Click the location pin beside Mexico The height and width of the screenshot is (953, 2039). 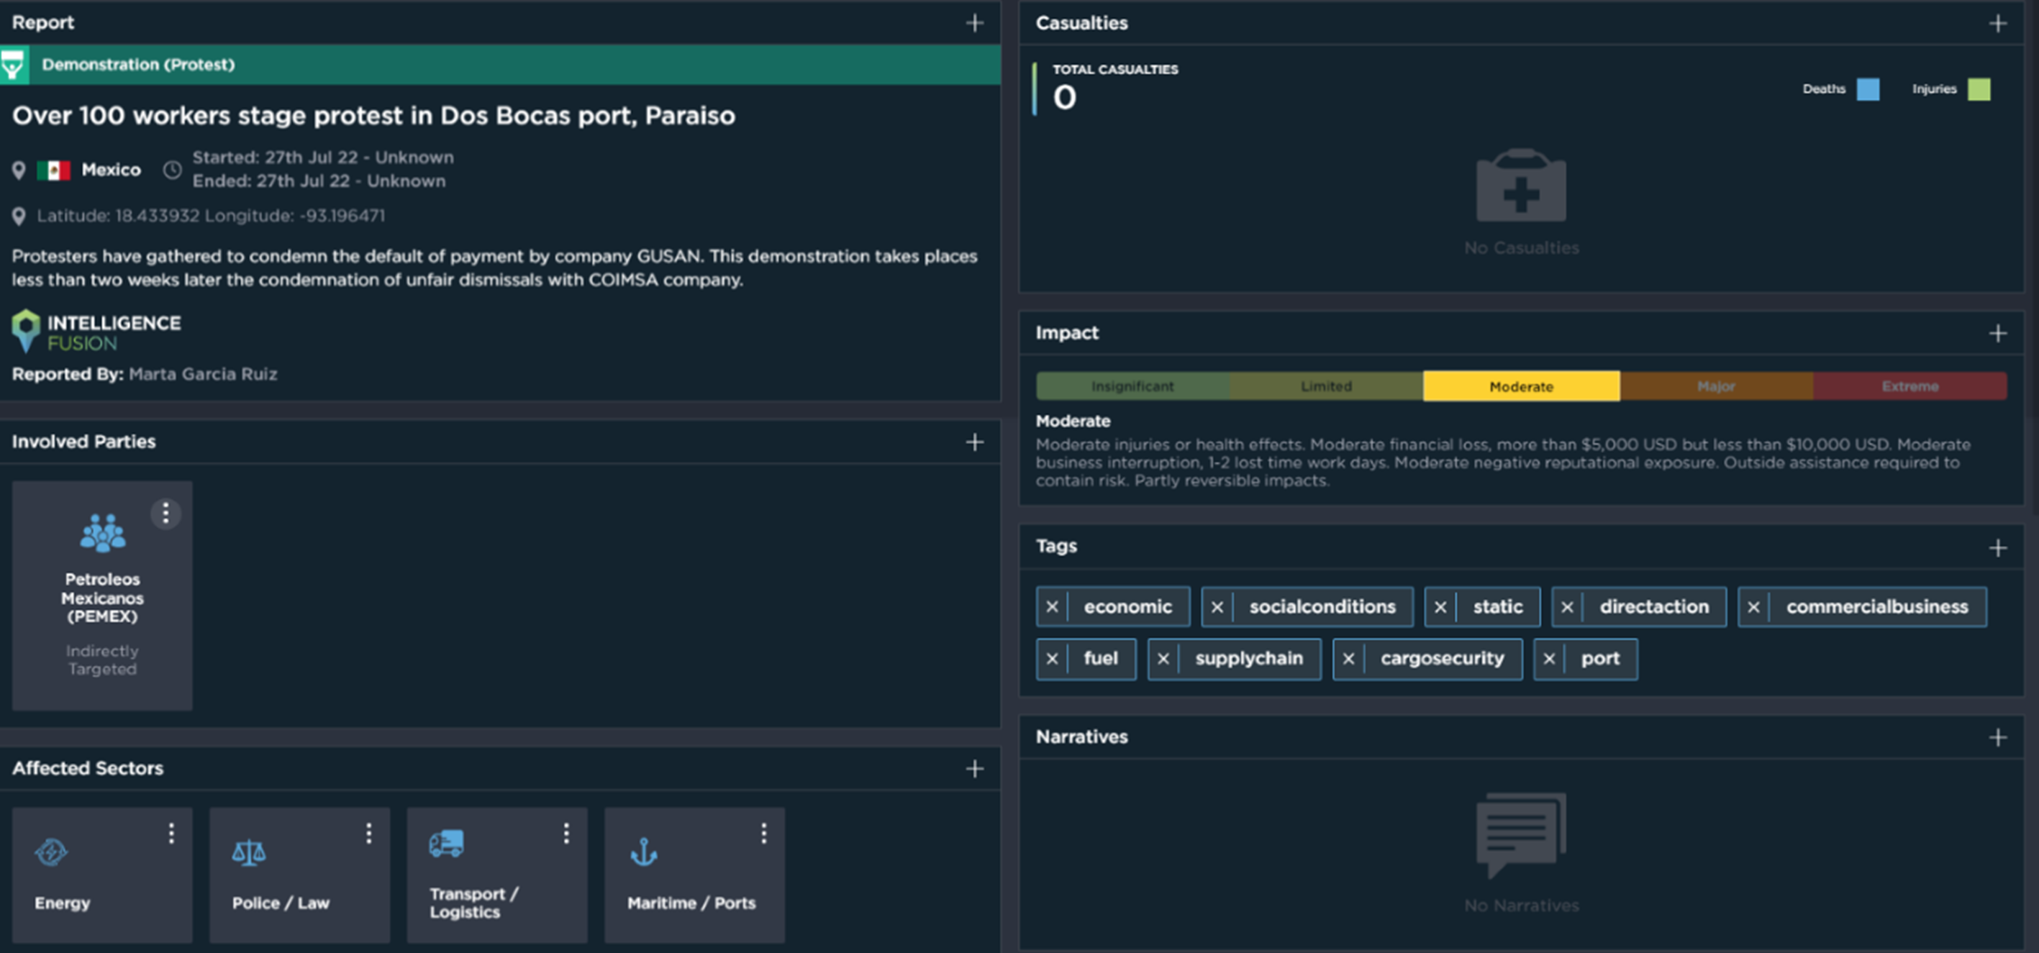(x=19, y=170)
